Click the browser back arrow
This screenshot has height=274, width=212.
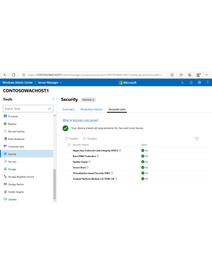(5, 75)
